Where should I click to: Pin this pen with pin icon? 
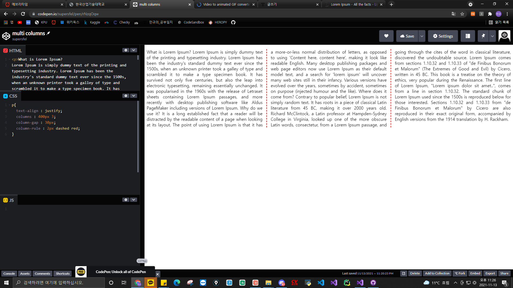click(x=483, y=36)
